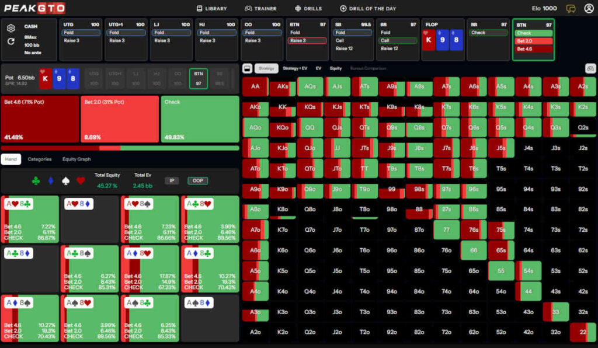598x348 pixels.
Task: Open the user profile icon
Action: coord(588,8)
